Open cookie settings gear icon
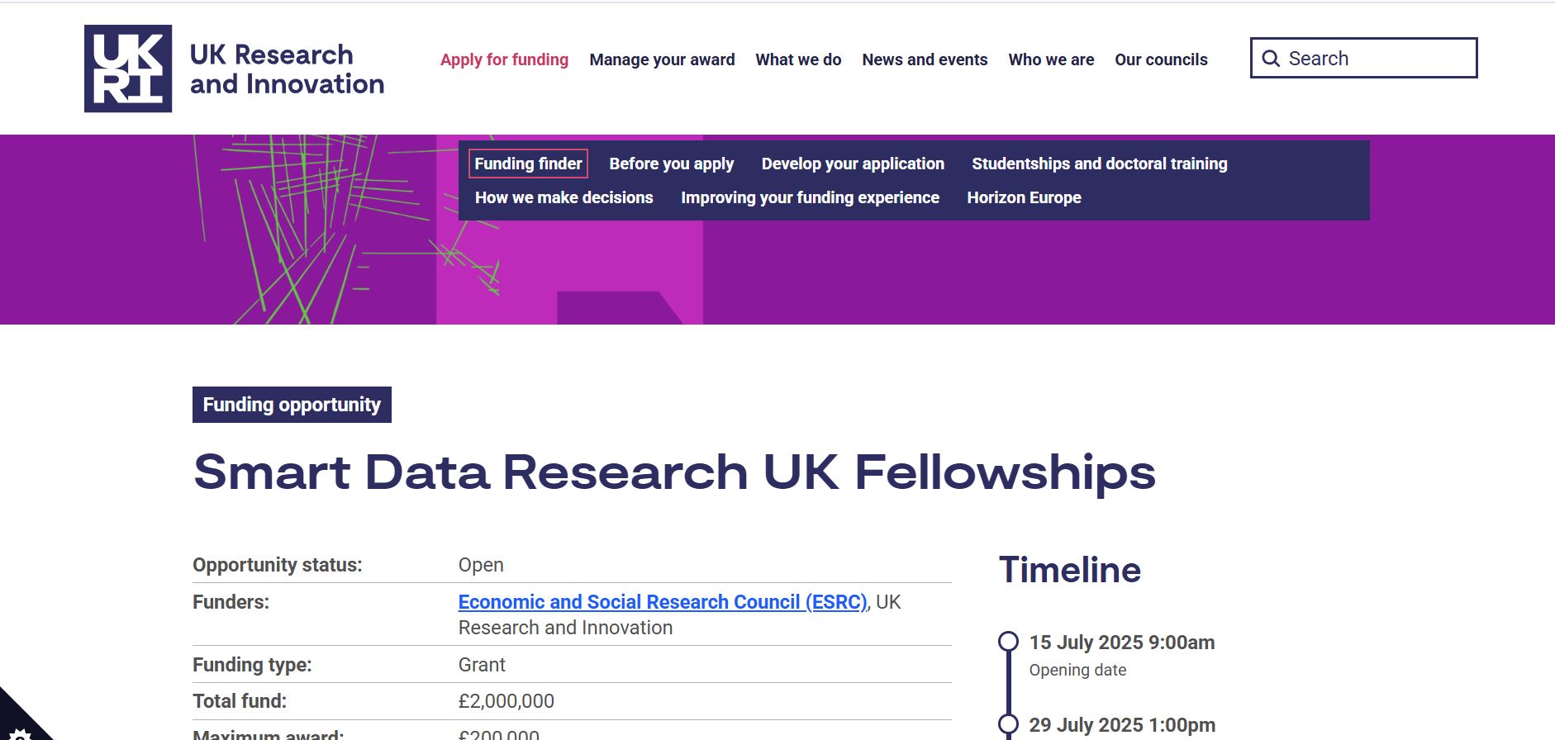1555x740 pixels. point(18,733)
